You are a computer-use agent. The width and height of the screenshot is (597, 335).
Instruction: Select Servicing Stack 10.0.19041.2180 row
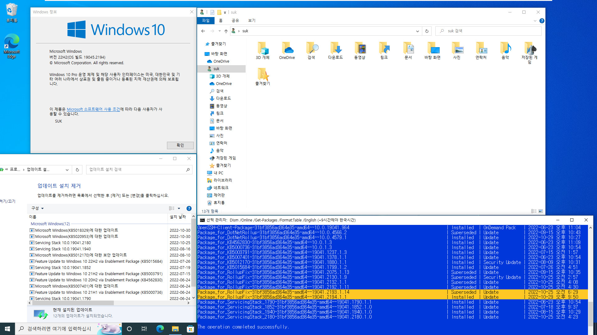click(109, 243)
